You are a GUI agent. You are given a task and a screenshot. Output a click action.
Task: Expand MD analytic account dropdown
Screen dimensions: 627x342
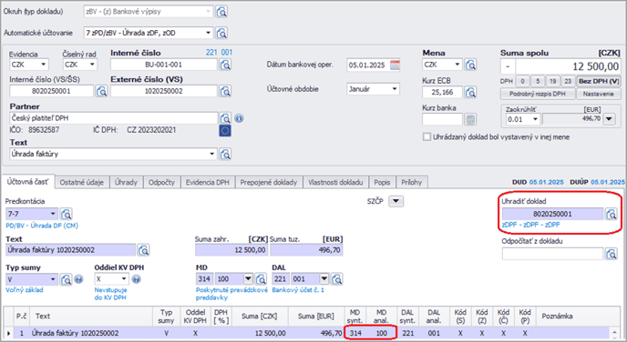(x=248, y=279)
